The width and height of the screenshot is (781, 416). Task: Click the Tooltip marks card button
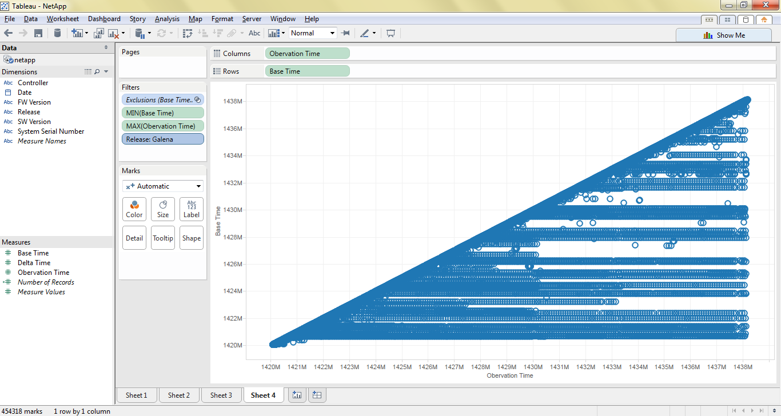163,238
